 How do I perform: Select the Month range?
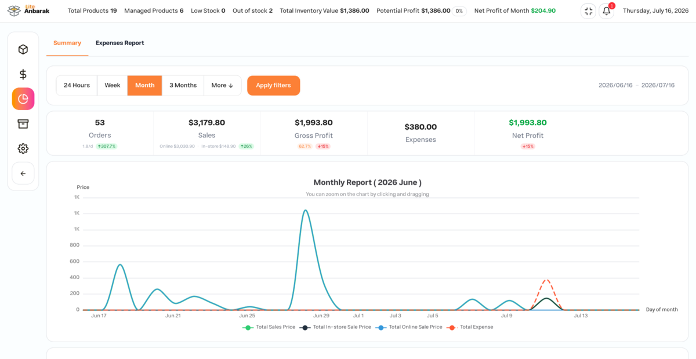pos(144,85)
